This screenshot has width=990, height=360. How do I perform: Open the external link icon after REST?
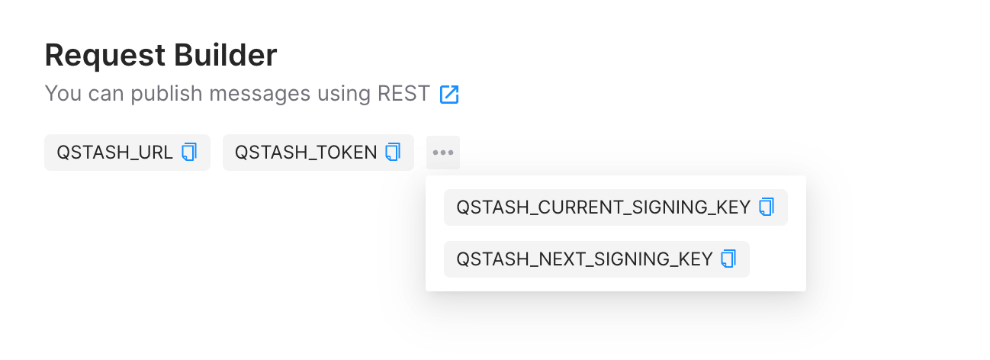(449, 94)
